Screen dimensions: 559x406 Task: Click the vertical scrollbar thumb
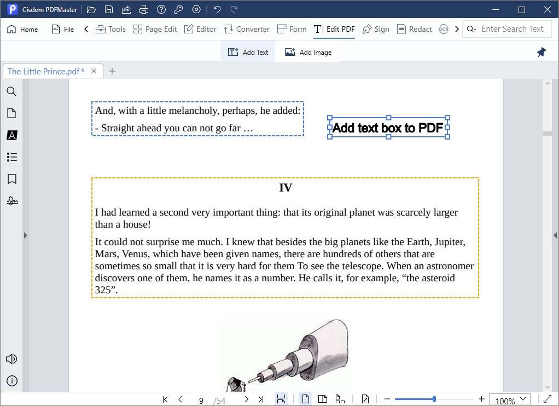pos(547,134)
